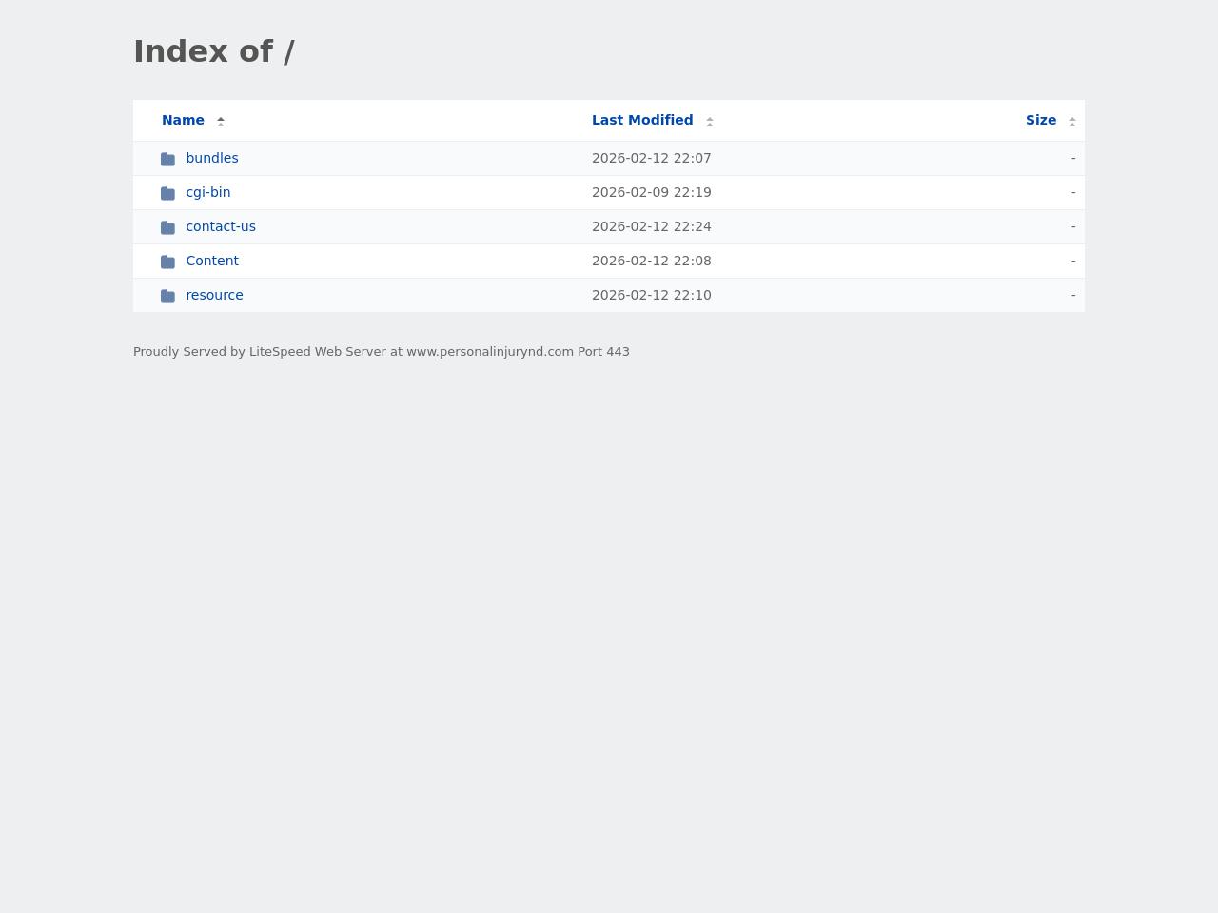The height and width of the screenshot is (913, 1218).
Task: Open the cgi-bin directory link
Action: point(207,192)
